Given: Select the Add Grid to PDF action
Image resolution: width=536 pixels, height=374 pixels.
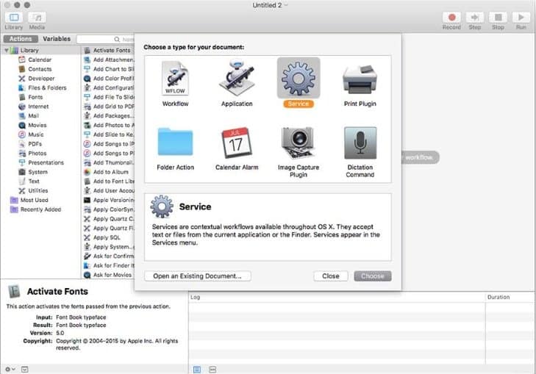Looking at the screenshot, I should tap(109, 107).
